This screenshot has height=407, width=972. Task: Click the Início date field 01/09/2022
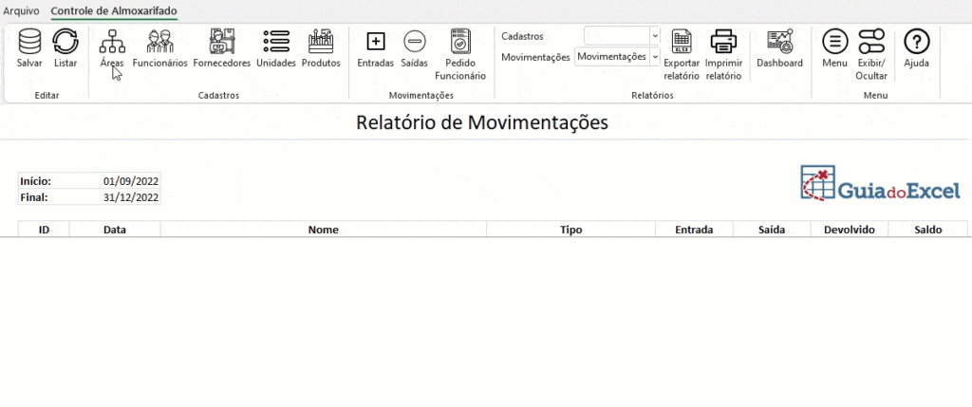(x=115, y=181)
